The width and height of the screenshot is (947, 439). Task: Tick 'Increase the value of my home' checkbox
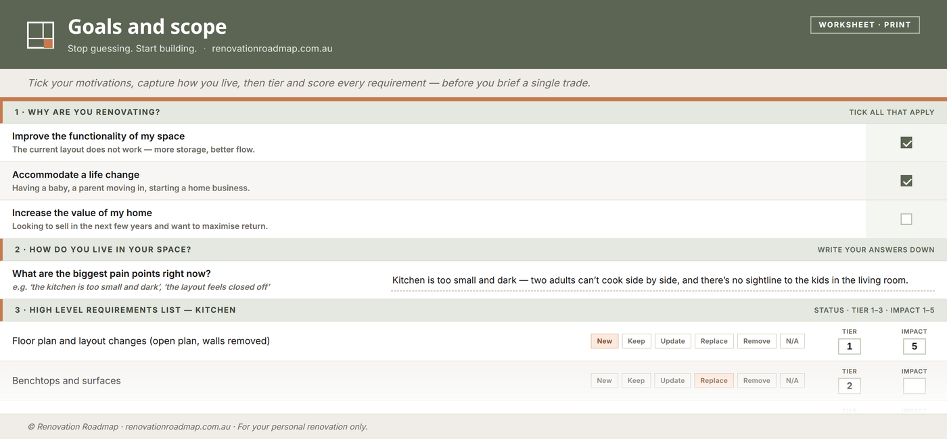(x=906, y=219)
